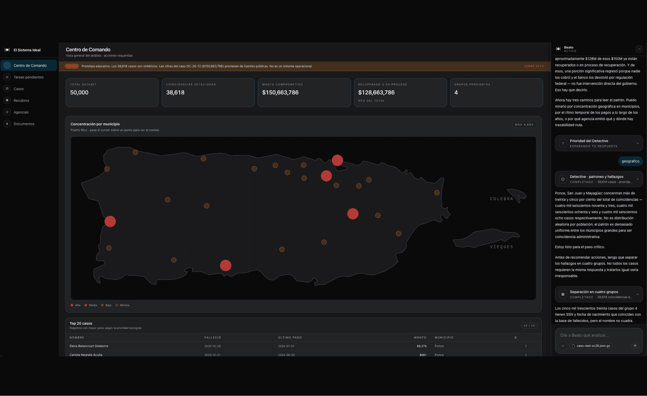The width and height of the screenshot is (647, 396).
Task: Open the Casos sidebar section
Action: [29, 89]
